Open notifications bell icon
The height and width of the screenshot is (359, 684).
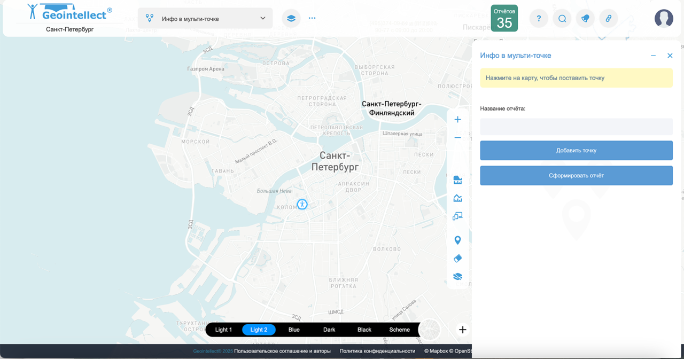pos(585,19)
